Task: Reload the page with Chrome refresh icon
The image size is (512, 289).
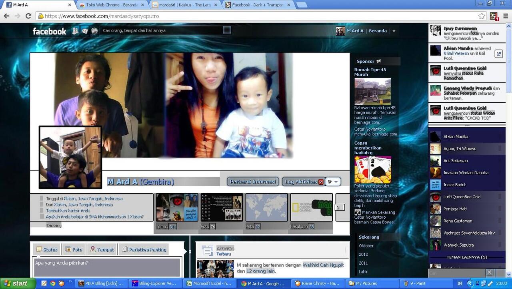Action: click(28, 16)
